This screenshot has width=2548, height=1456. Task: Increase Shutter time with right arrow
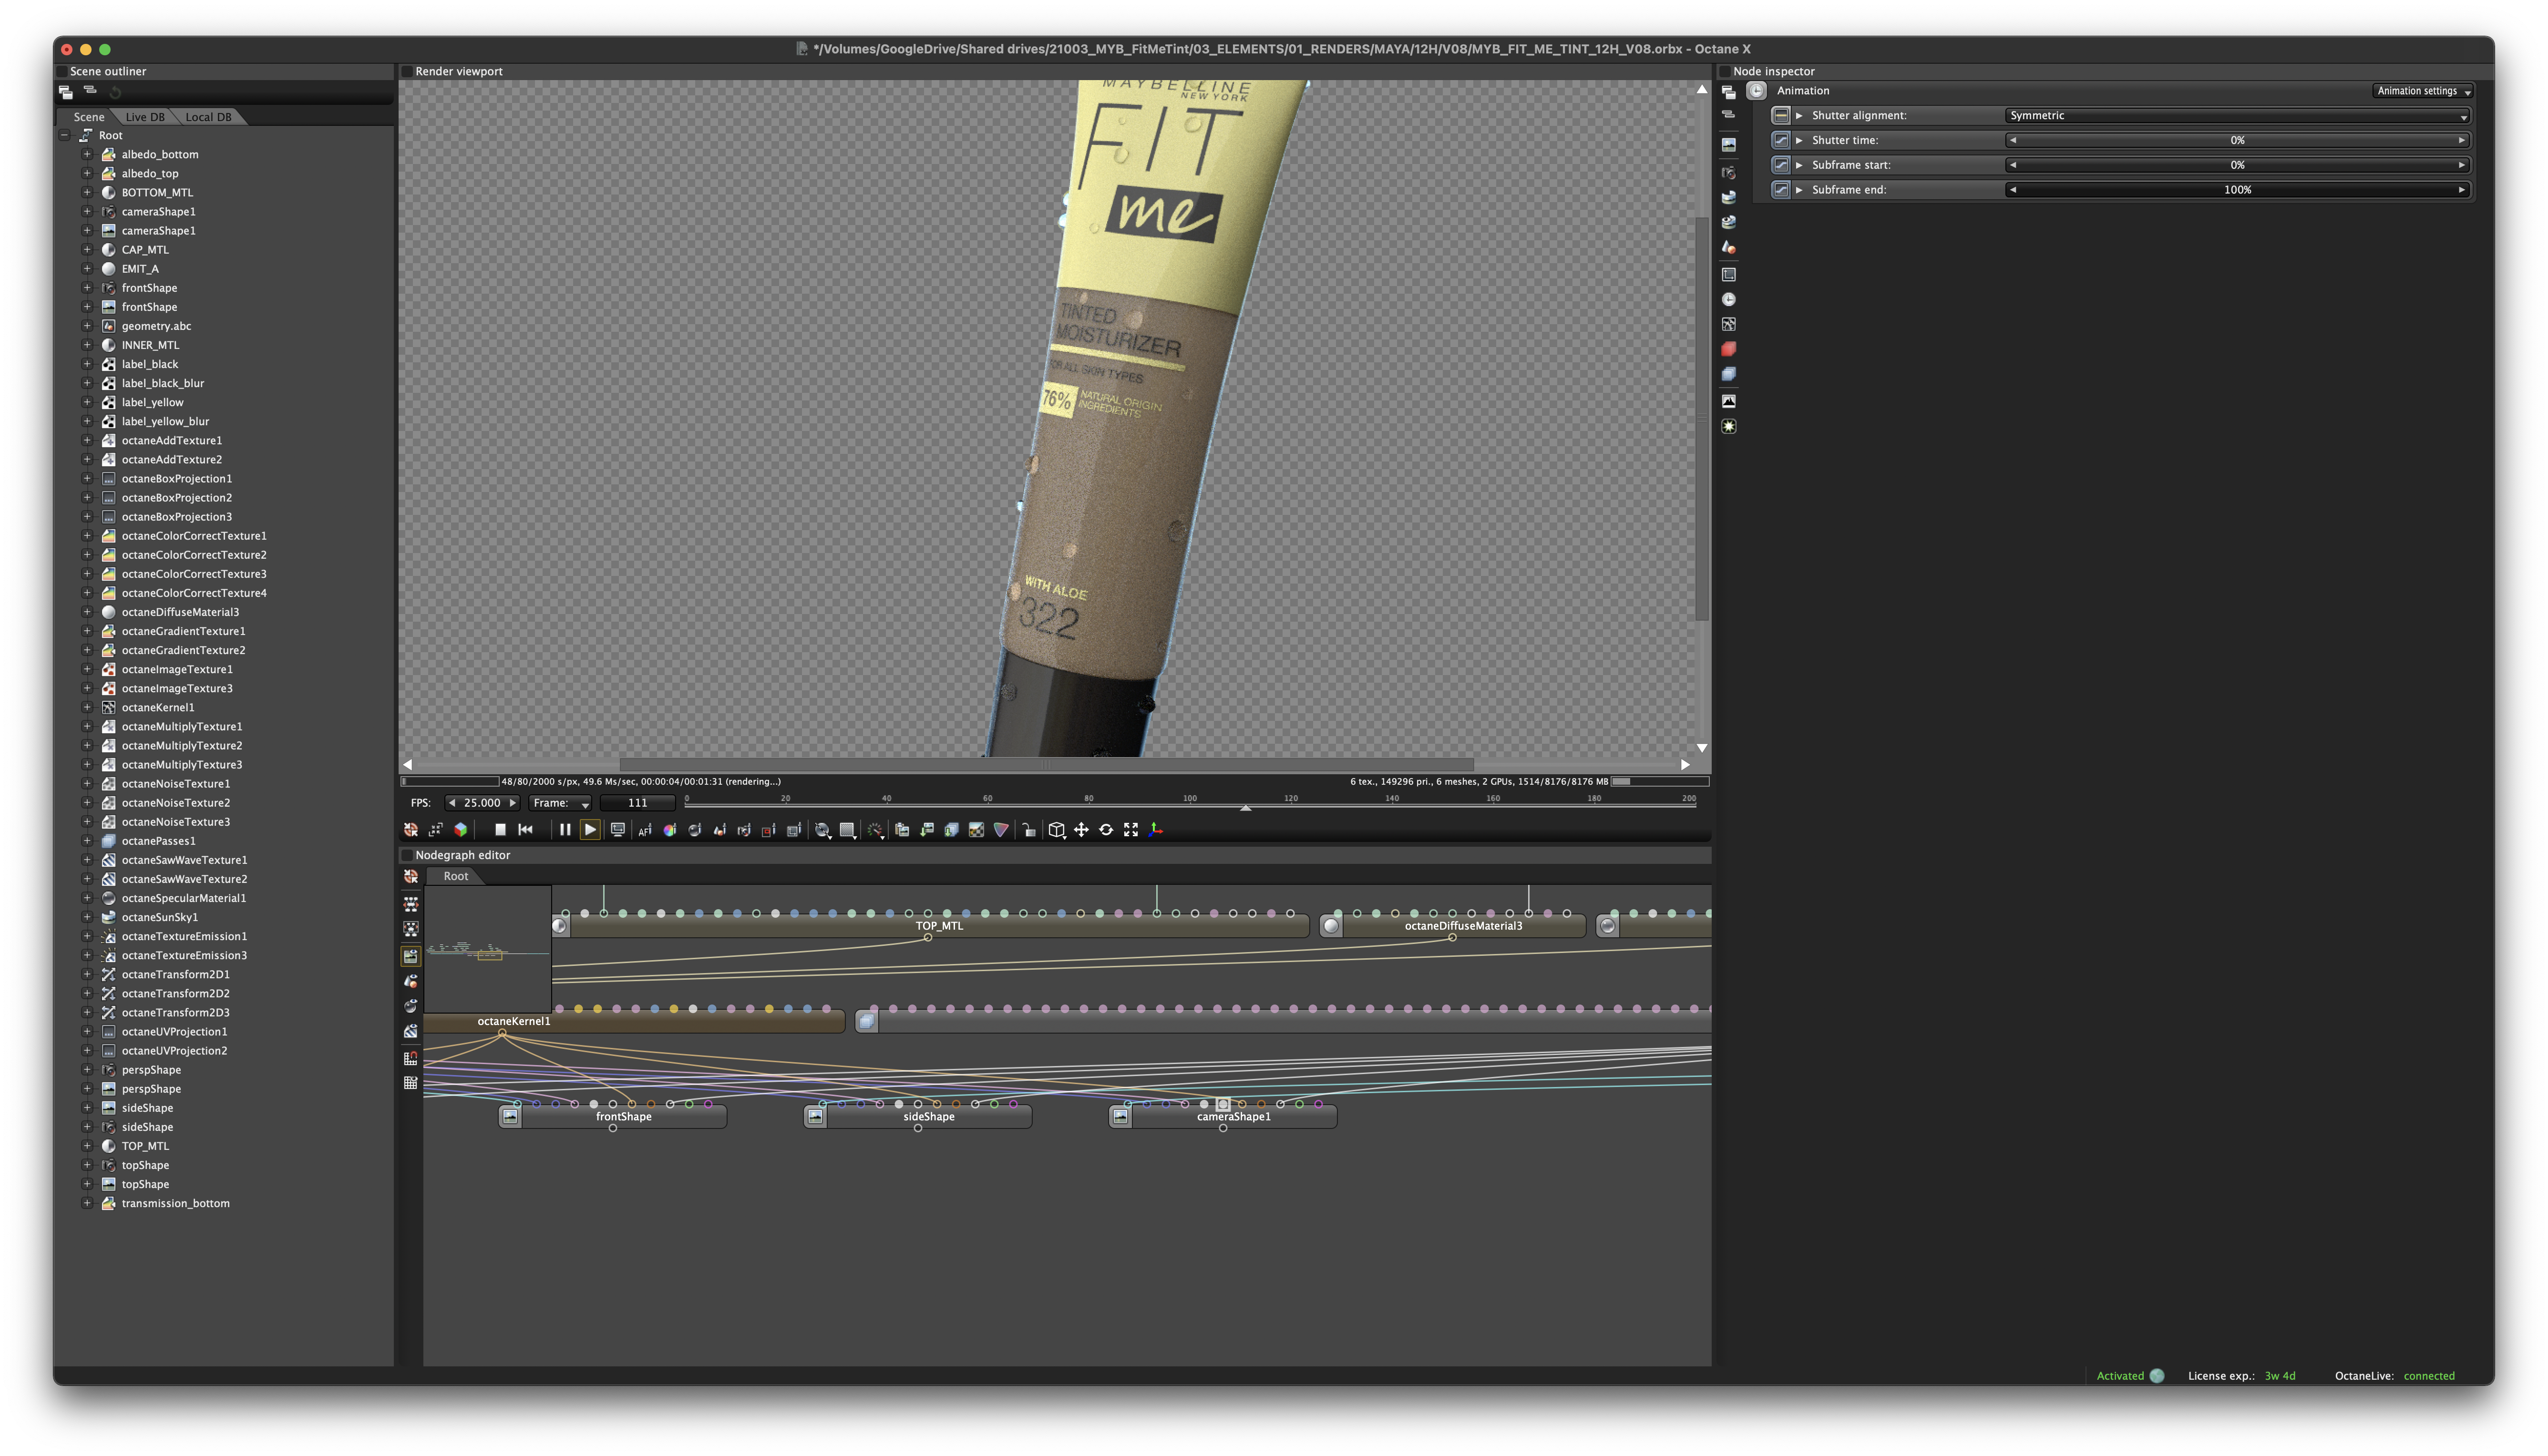pos(2461,140)
